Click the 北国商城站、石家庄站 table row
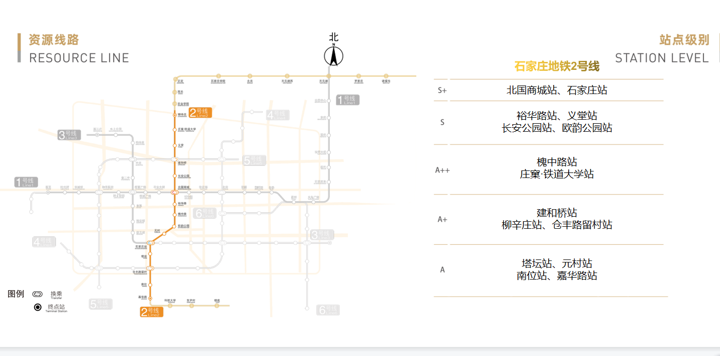Viewport: 720px width, 356px height. 557,91
